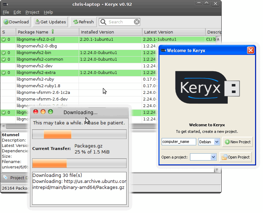Open the Debian distribution dropdown
This screenshot has width=263, height=213.
click(x=209, y=142)
